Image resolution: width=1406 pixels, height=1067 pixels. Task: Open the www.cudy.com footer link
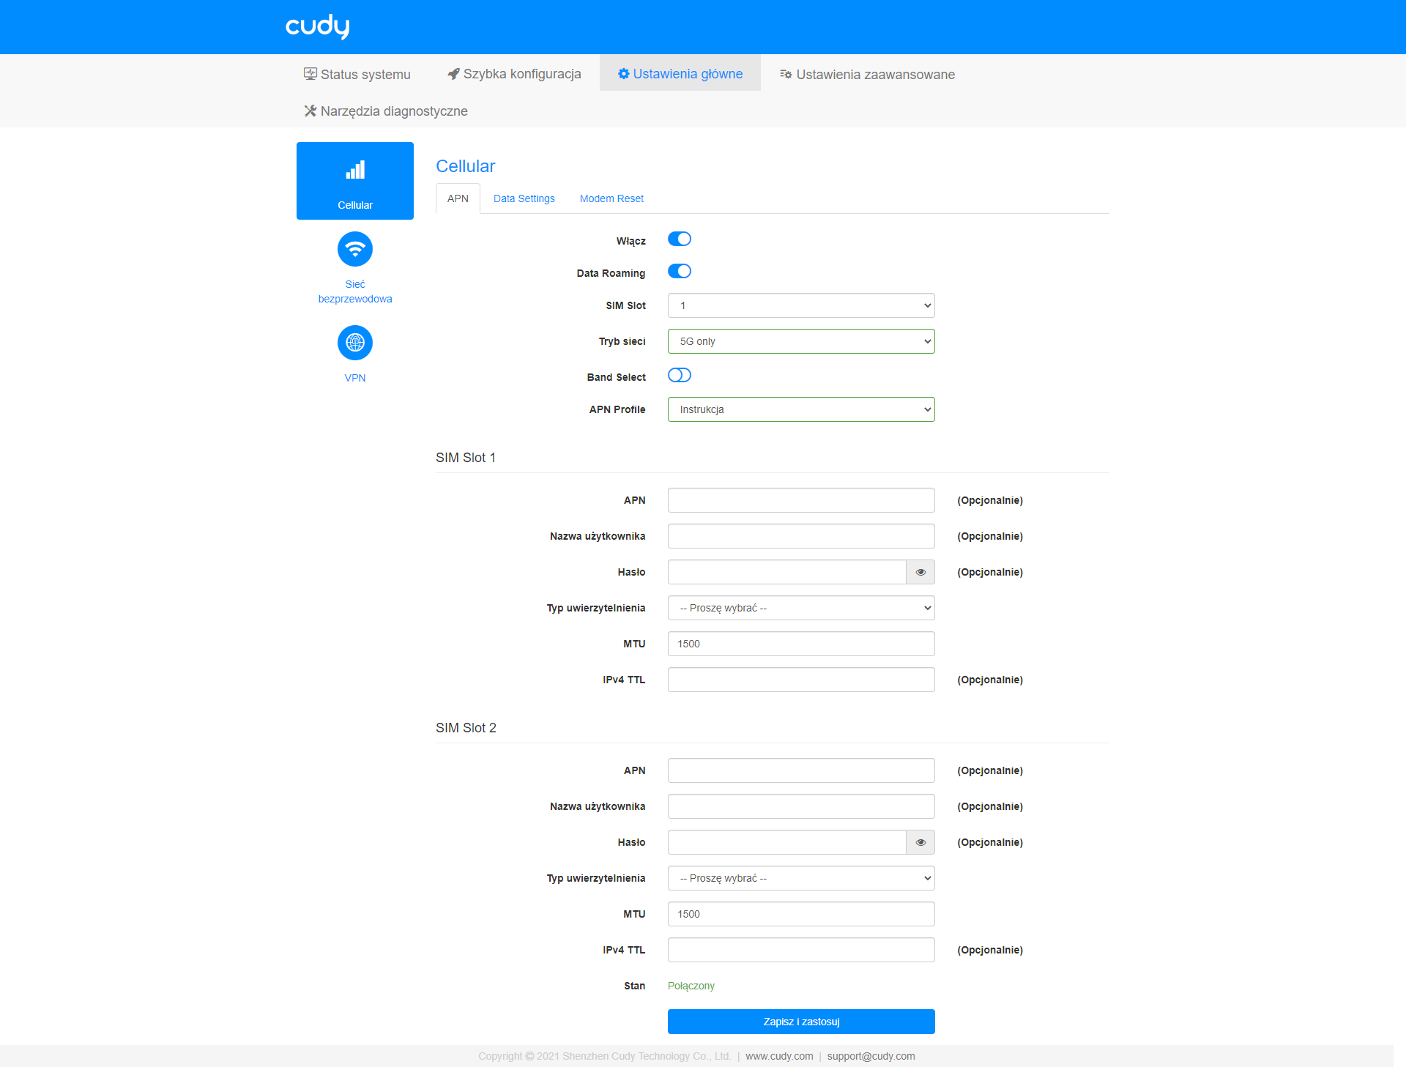(x=779, y=1056)
